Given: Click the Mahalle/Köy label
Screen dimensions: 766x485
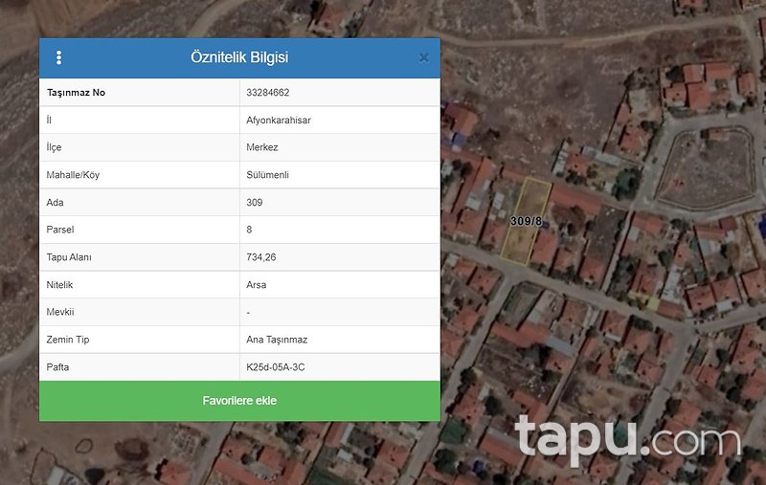Looking at the screenshot, I should tap(73, 175).
